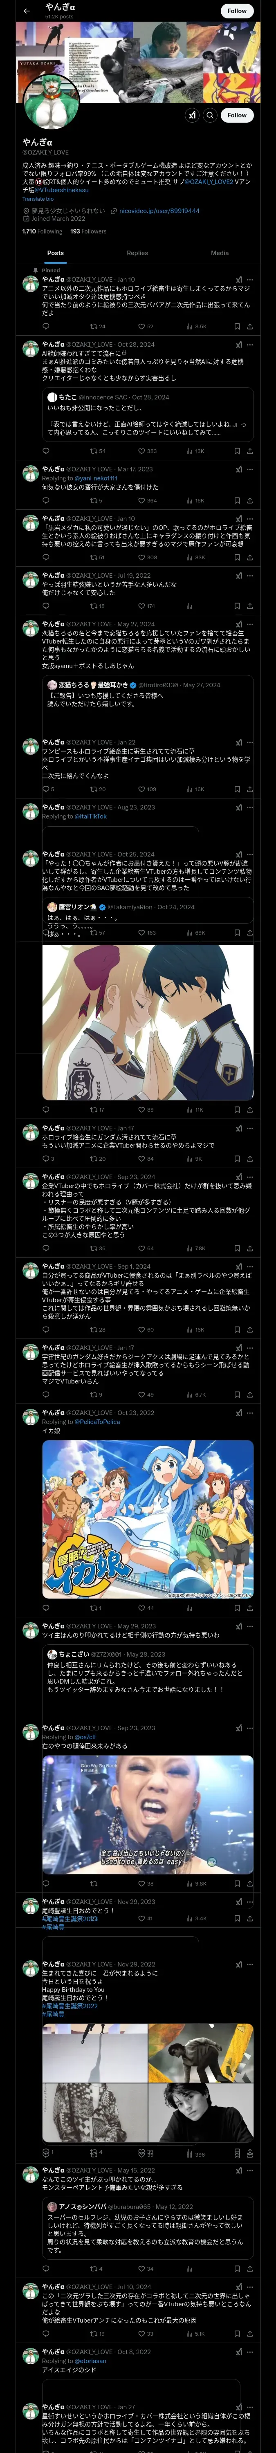Viewport: 276px width, 2453px height.
Task: Like the pinned Jan 10 post
Action: point(142,327)
